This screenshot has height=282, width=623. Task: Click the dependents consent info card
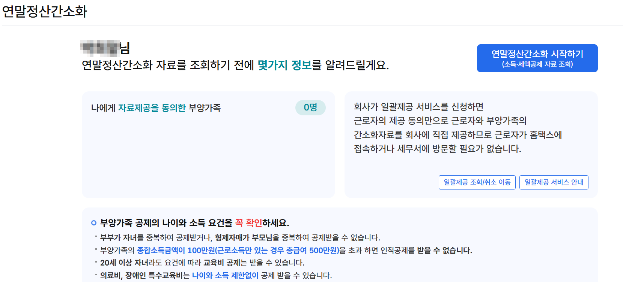209,144
